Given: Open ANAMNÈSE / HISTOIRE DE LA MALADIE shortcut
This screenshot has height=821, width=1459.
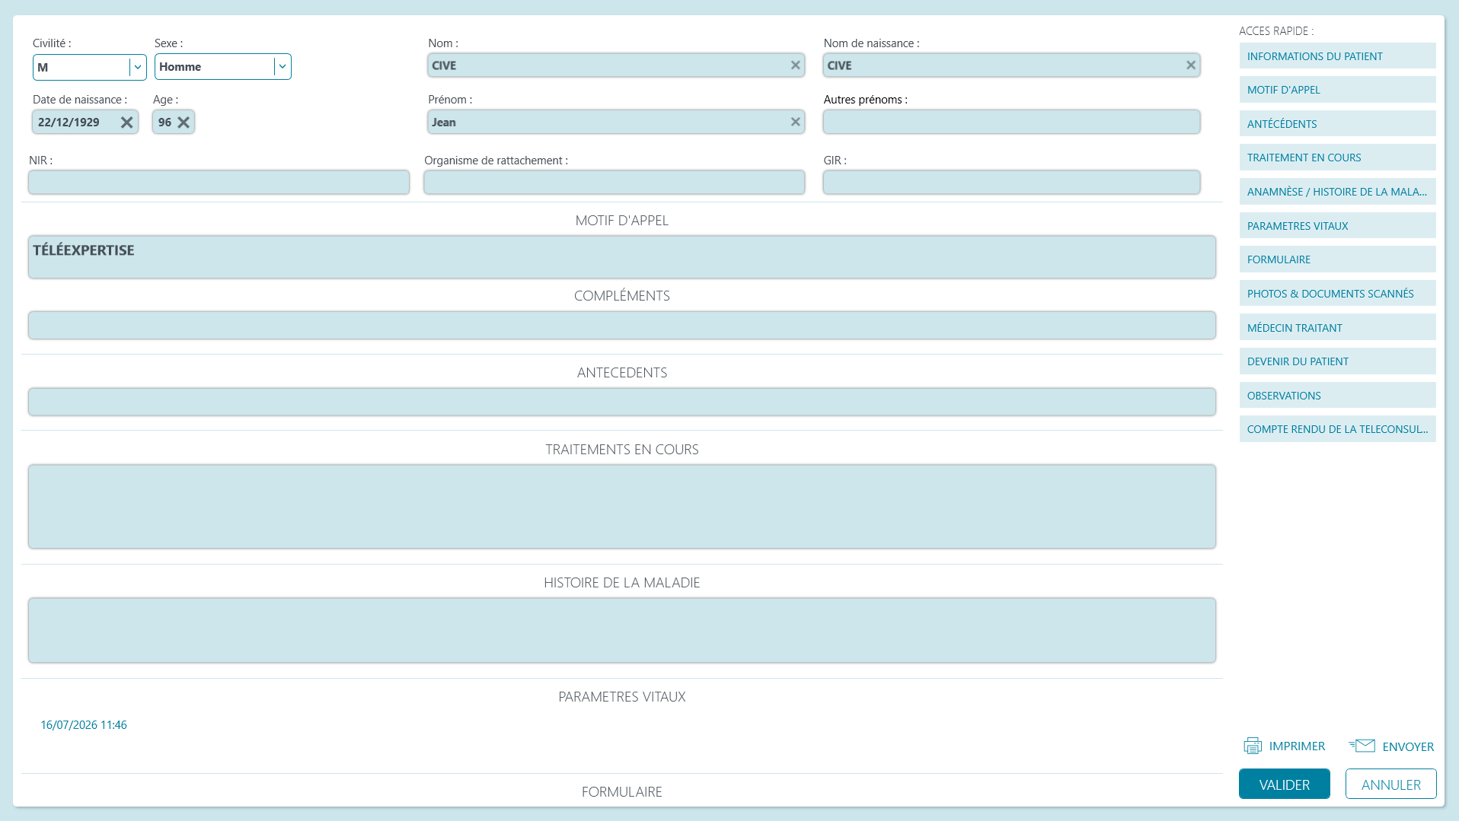Looking at the screenshot, I should coord(1337,192).
